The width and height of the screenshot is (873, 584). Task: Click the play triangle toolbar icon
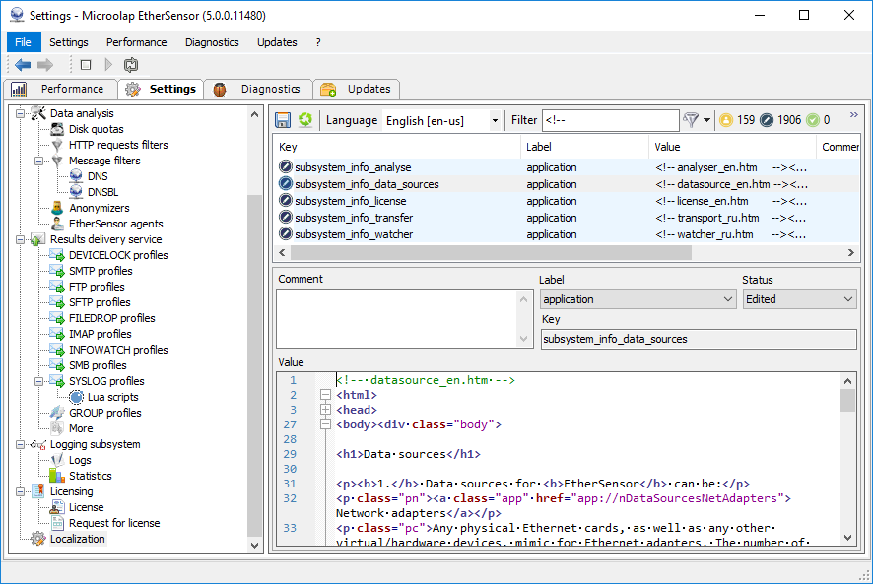[108, 65]
